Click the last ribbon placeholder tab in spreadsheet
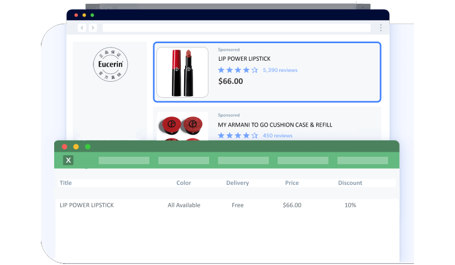The height and width of the screenshot is (265, 455). tap(363, 161)
